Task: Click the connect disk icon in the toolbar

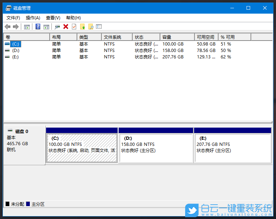Action: pos(57,27)
